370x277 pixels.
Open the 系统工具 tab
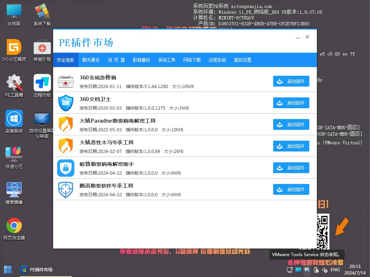(167, 60)
